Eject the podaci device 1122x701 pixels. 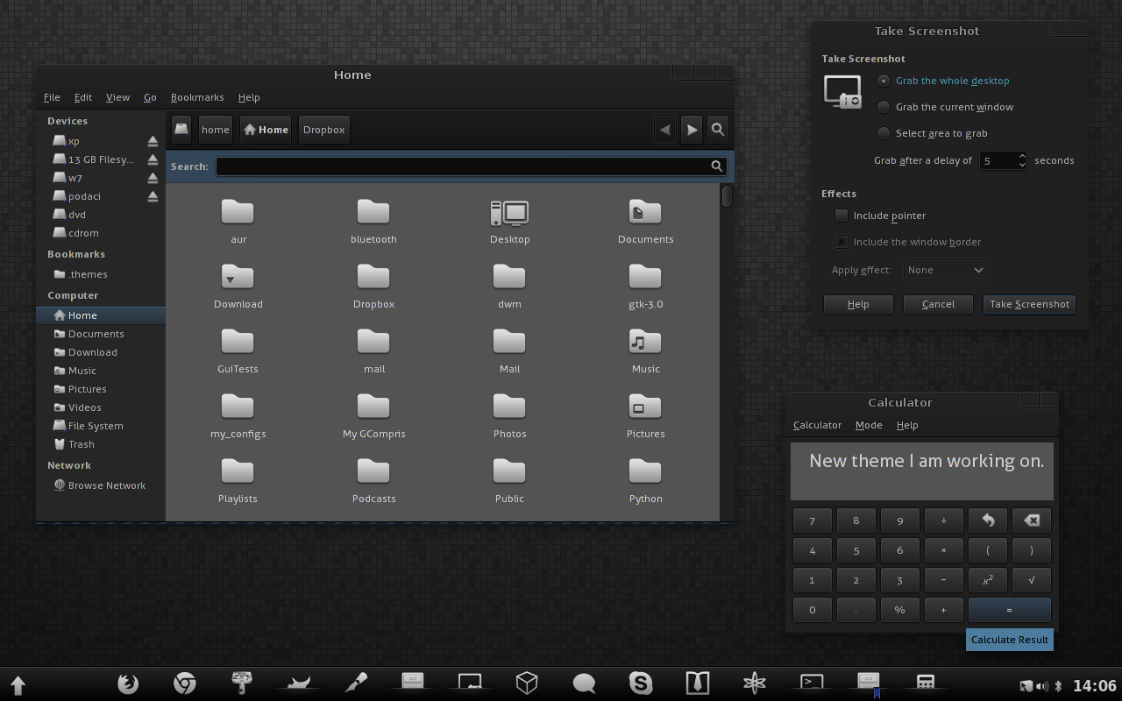tap(153, 196)
